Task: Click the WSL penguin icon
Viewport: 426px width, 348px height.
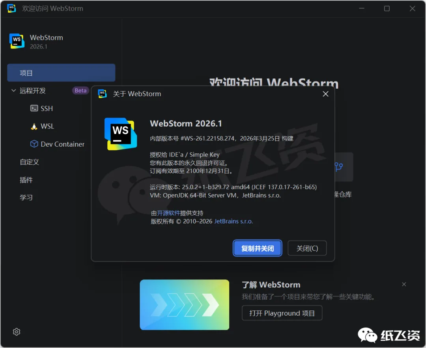Action: [x=34, y=126]
